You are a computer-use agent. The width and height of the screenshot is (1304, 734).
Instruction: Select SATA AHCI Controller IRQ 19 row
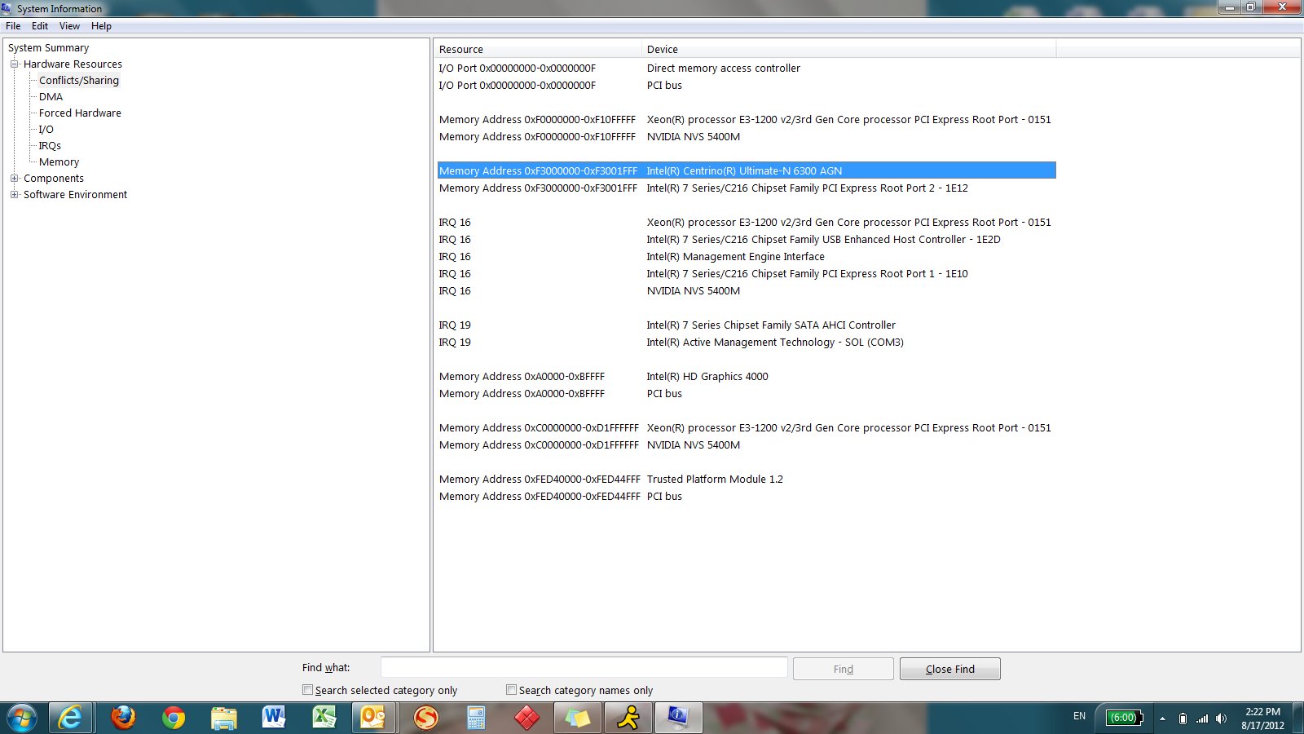pyautogui.click(x=747, y=325)
